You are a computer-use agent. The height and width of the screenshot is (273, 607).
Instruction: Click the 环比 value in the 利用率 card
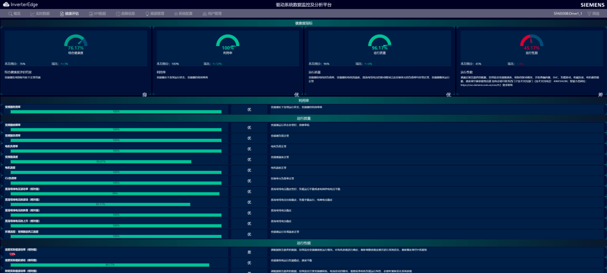(x=217, y=63)
